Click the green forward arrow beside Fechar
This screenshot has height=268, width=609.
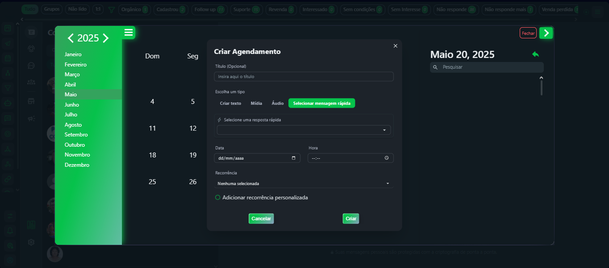click(546, 33)
